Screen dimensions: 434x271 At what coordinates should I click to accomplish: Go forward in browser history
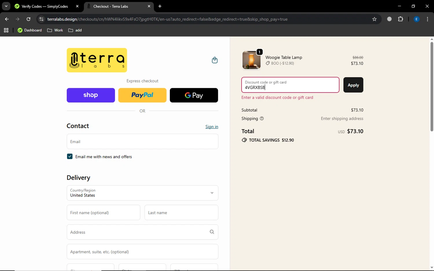pos(18,19)
